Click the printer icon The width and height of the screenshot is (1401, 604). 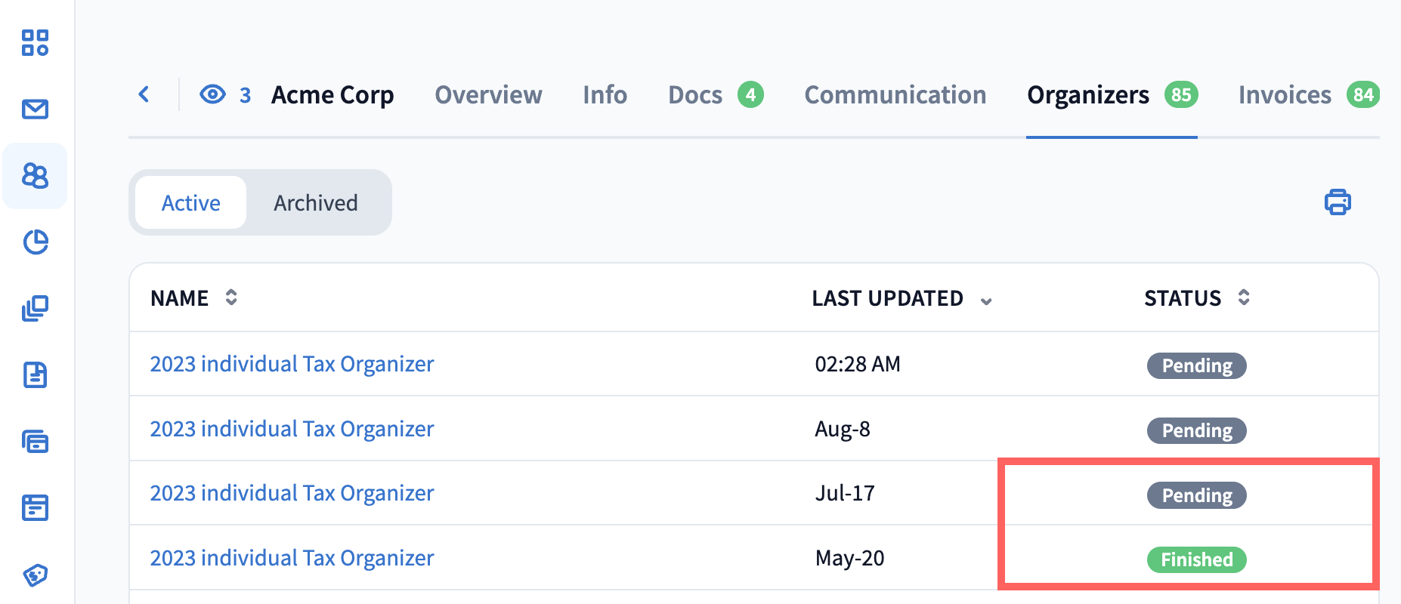click(x=1338, y=202)
